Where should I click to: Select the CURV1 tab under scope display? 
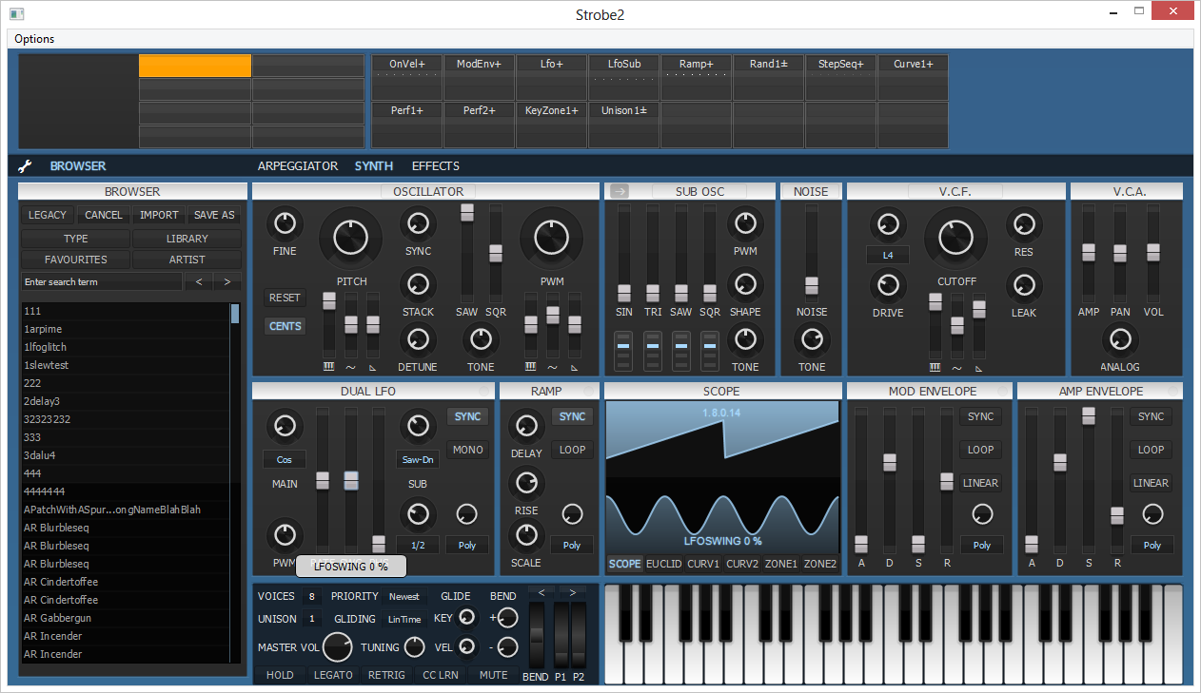point(703,564)
